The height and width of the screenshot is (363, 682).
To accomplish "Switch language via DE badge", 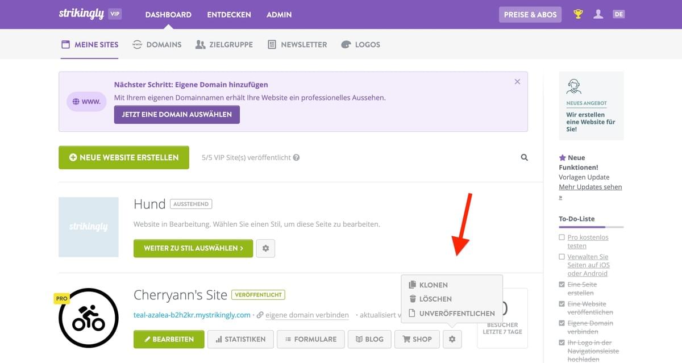I will 618,14.
